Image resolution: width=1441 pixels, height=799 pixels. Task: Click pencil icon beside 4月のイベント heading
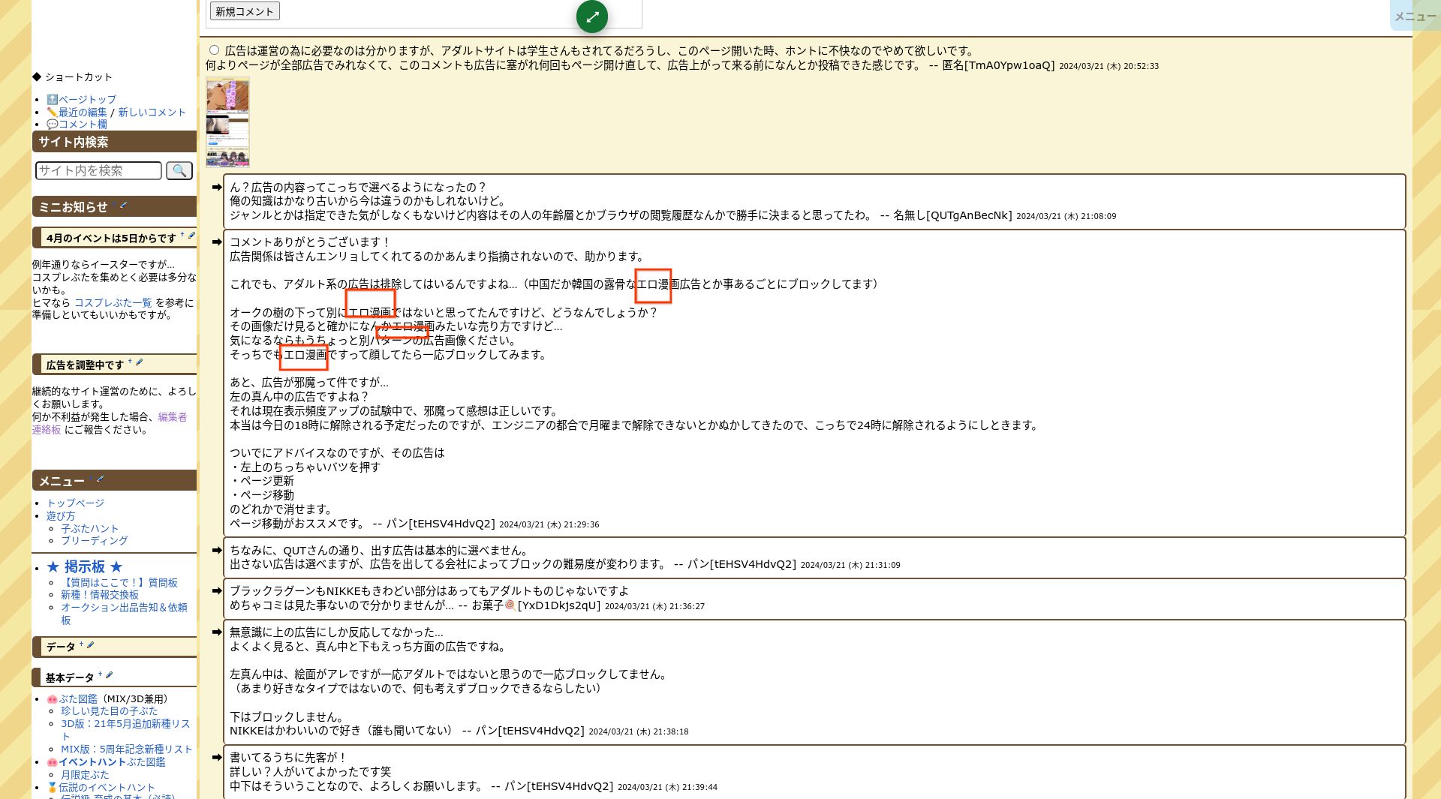[191, 236]
